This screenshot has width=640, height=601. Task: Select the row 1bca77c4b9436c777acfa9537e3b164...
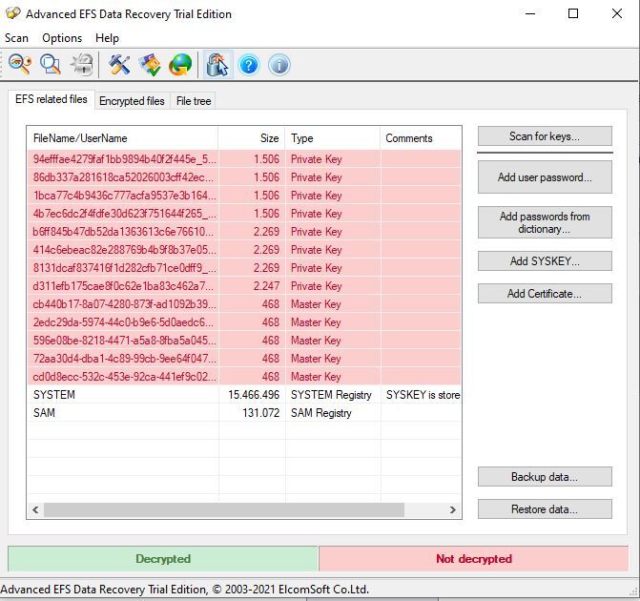pyautogui.click(x=244, y=196)
